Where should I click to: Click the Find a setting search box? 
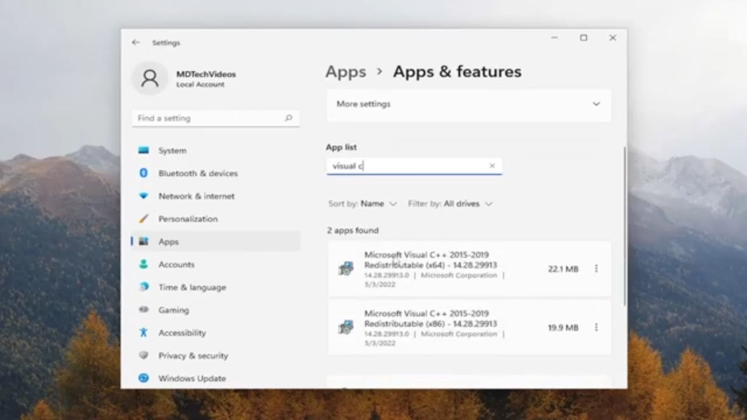[x=216, y=118]
